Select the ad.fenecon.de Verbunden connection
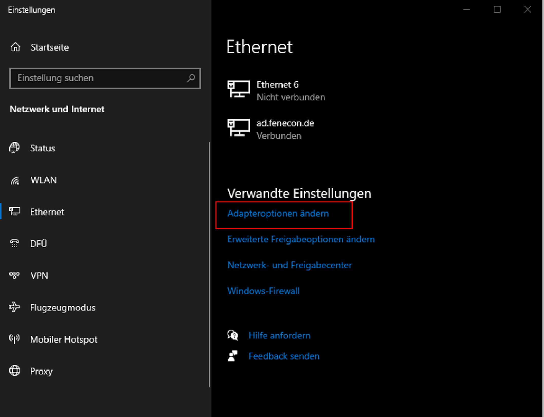Viewport: 544px width, 417px height. click(271, 129)
